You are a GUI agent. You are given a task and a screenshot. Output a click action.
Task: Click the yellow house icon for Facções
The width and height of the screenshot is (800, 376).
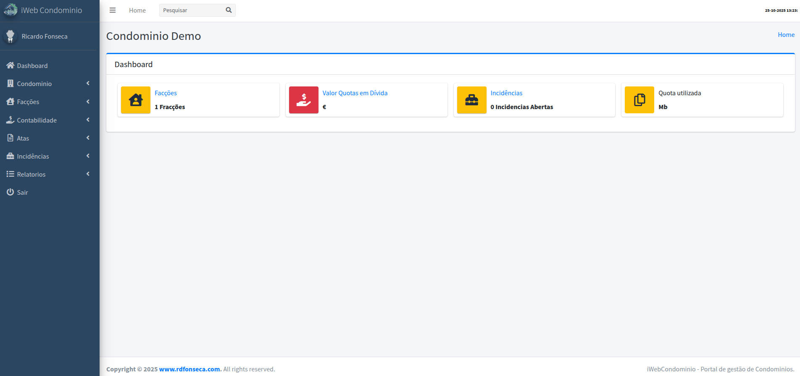(136, 100)
